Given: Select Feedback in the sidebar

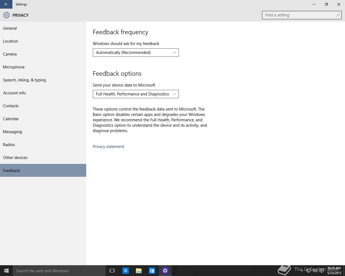Looking at the screenshot, I should point(43,170).
